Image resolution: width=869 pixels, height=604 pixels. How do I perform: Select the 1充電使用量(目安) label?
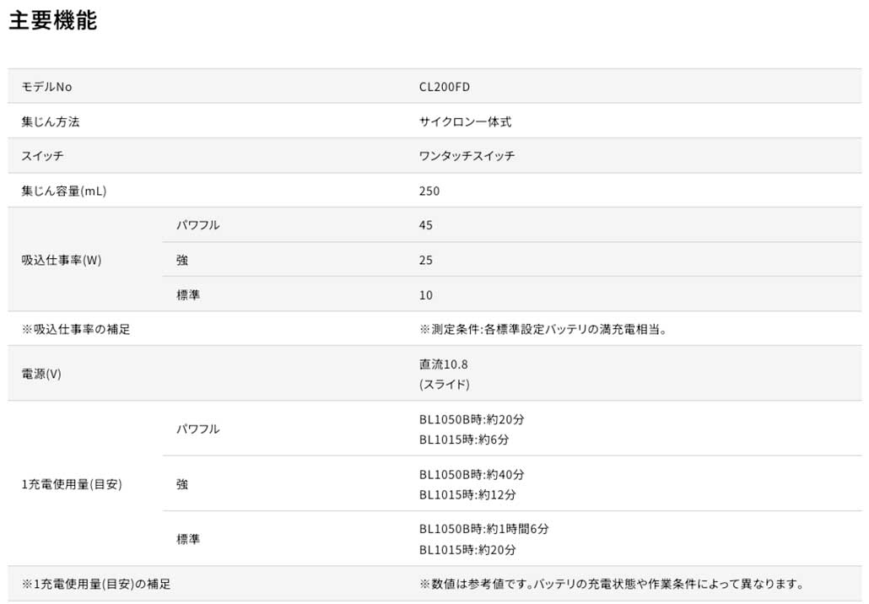(72, 484)
